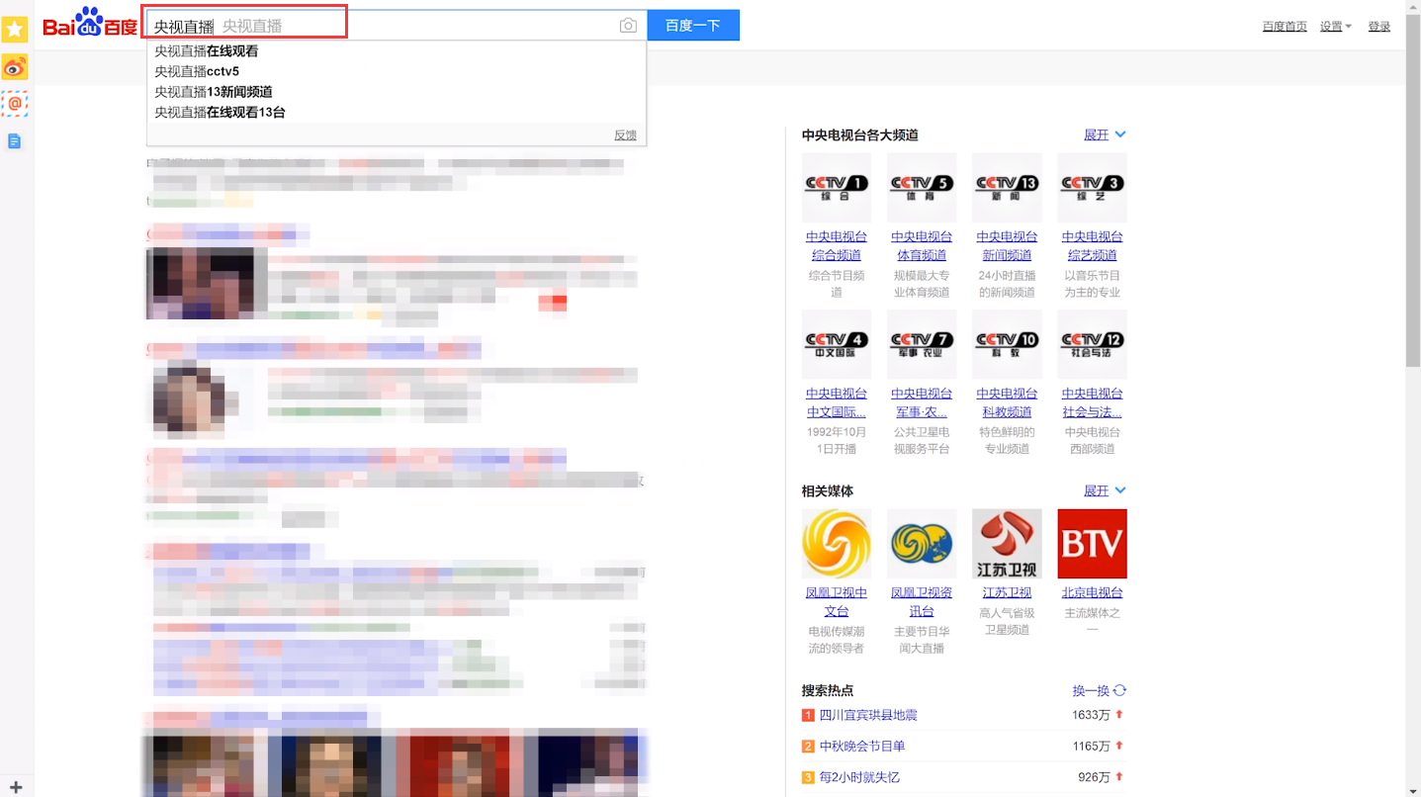Open the CCTV13 新闻 channel logo
This screenshot has width=1421, height=797.
(1007, 187)
